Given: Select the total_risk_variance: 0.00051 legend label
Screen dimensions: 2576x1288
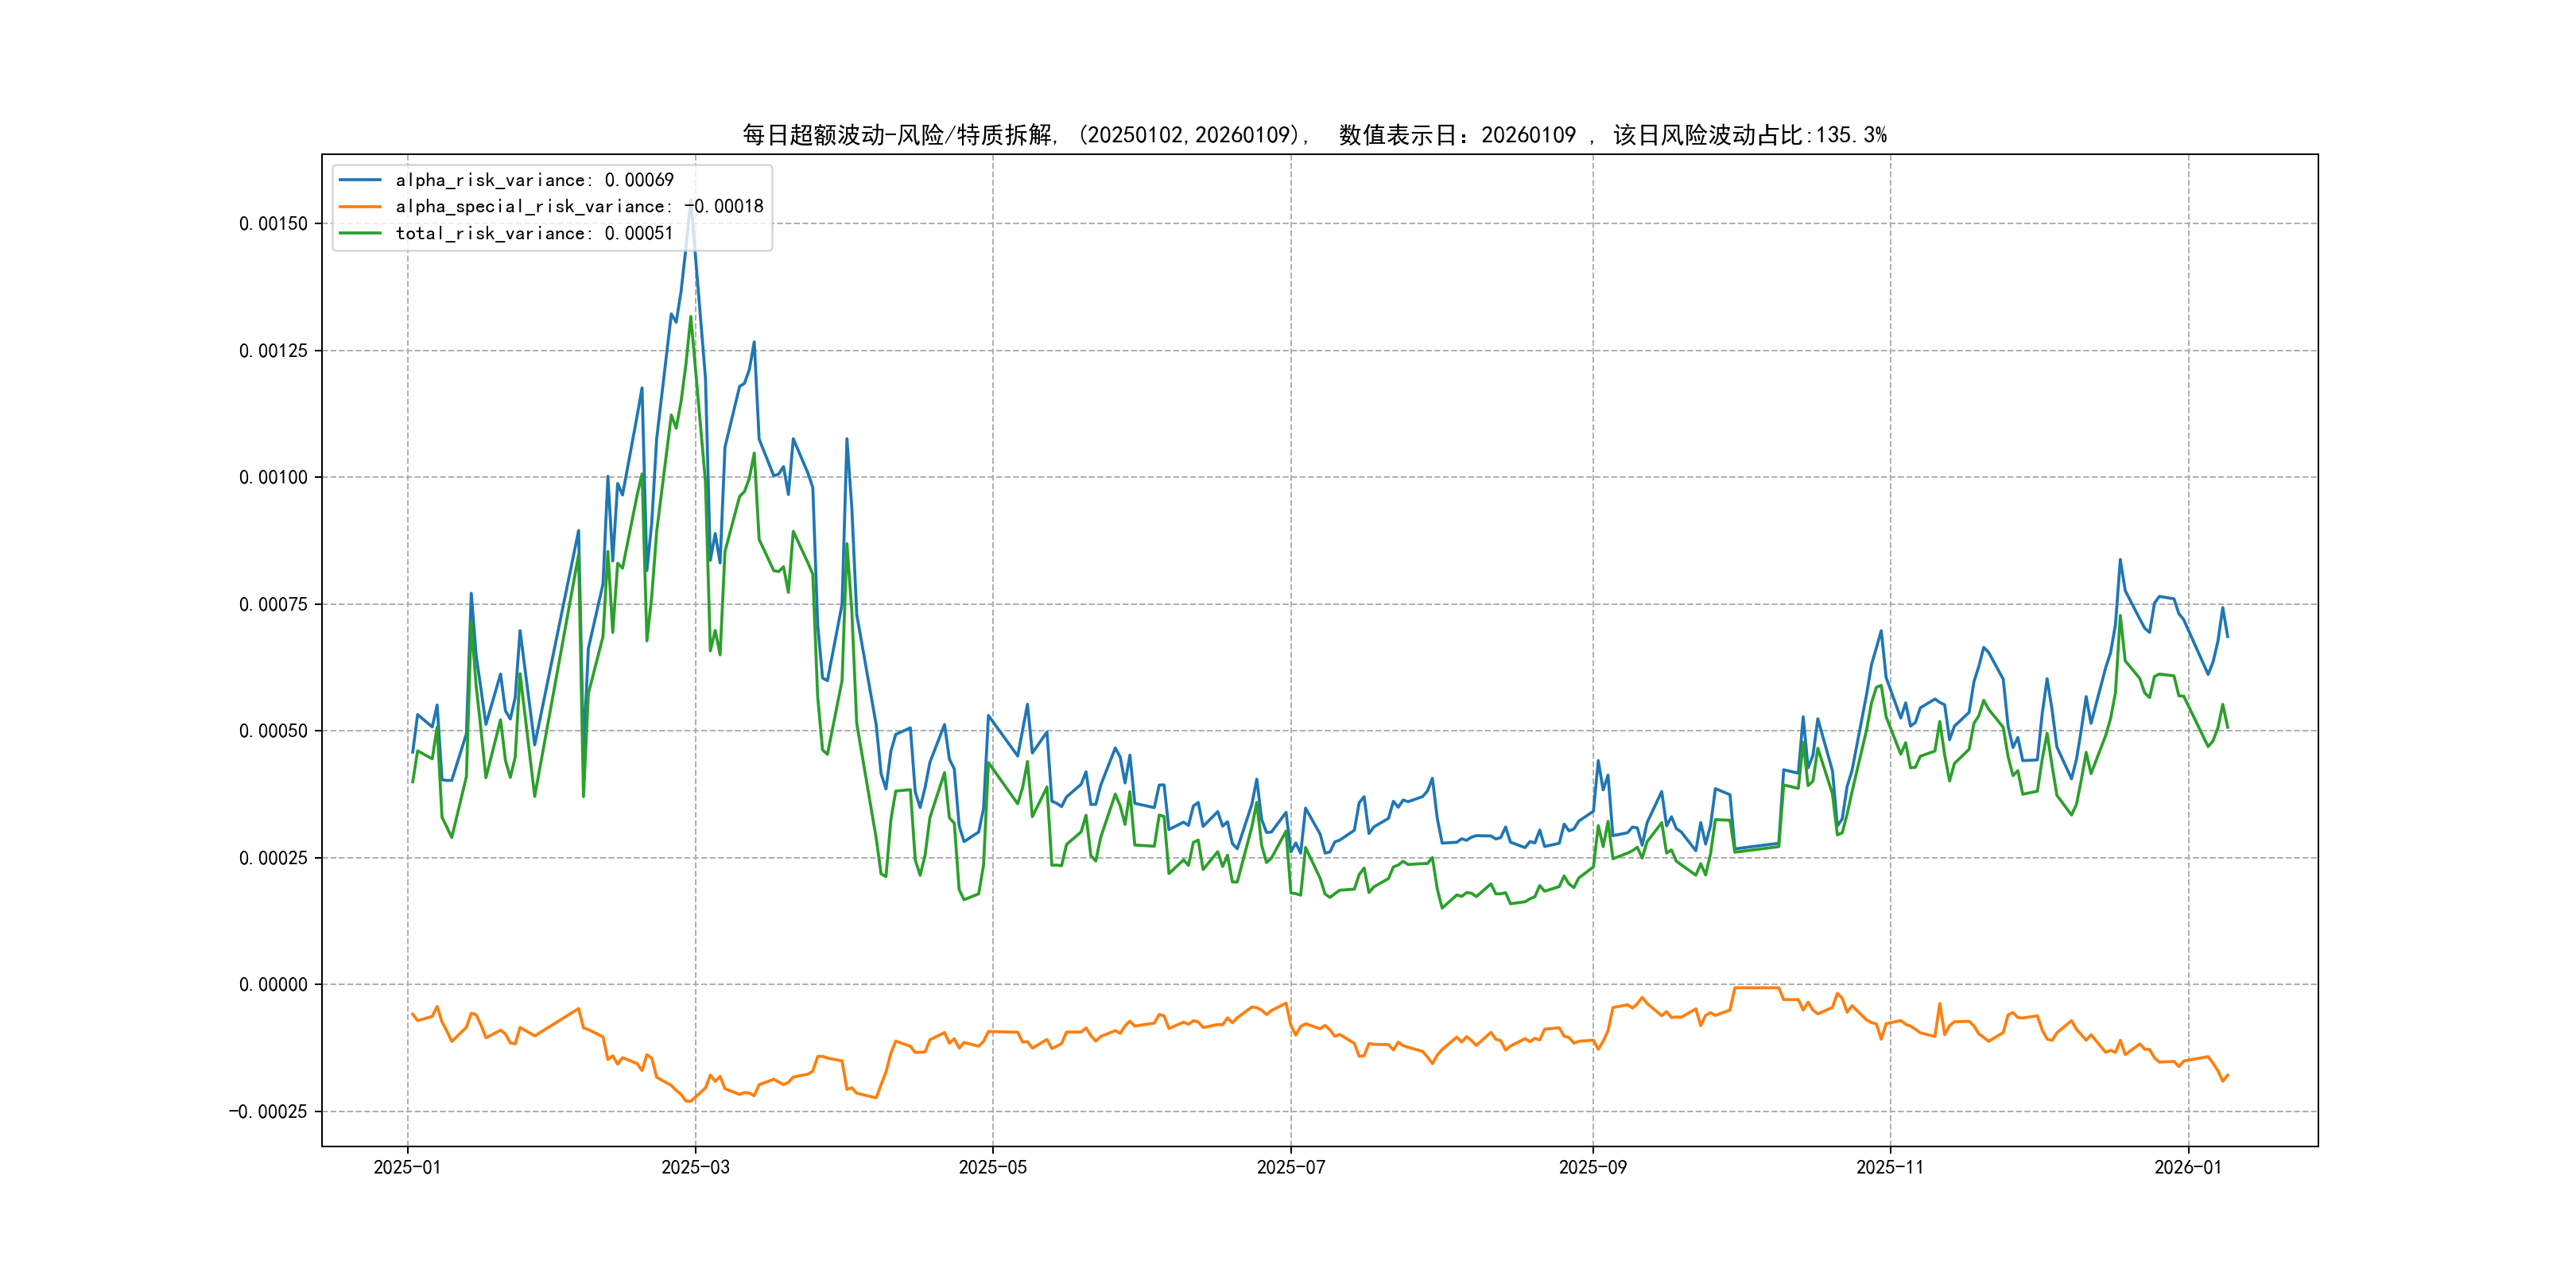Looking at the screenshot, I should coord(534,233).
